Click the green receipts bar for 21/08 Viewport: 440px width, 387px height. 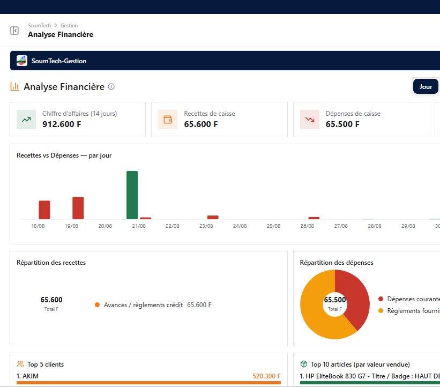pyautogui.click(x=132, y=195)
